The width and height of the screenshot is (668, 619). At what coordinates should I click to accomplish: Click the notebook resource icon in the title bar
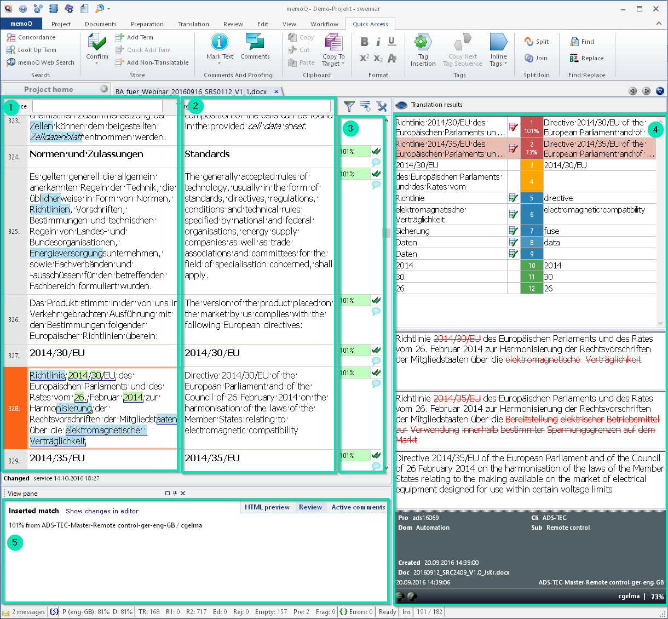coord(54,9)
